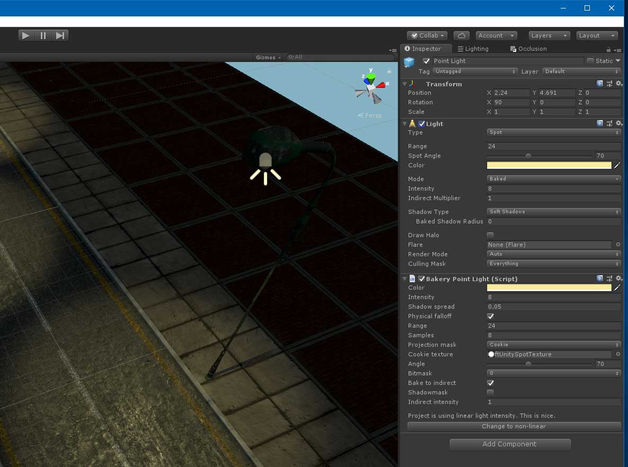Click the Inspector lock icon
Viewport: 628px width, 467px height.
608,49
